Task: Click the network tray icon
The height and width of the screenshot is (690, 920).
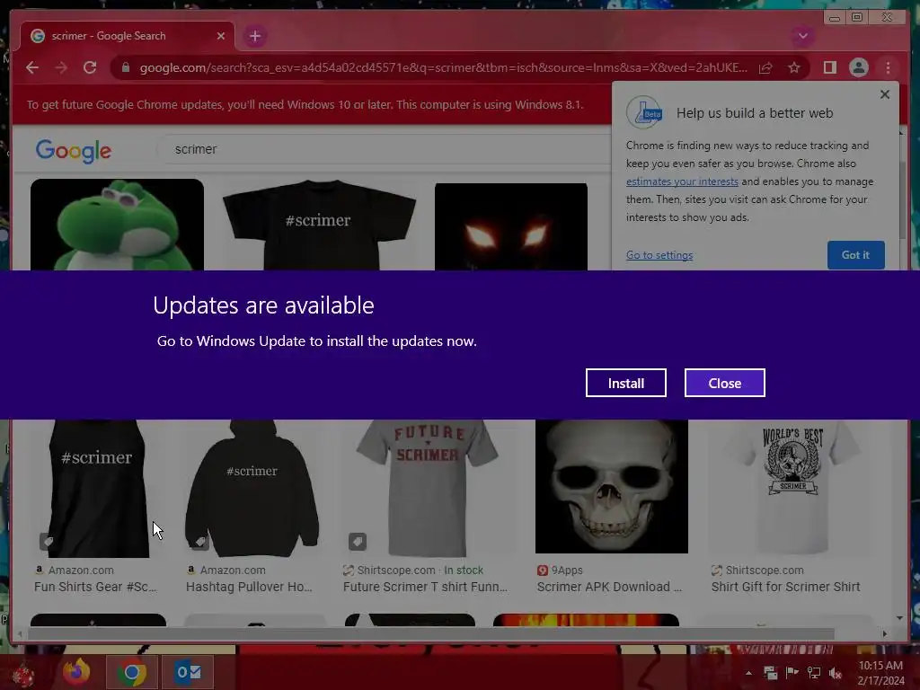Action: [x=814, y=673]
